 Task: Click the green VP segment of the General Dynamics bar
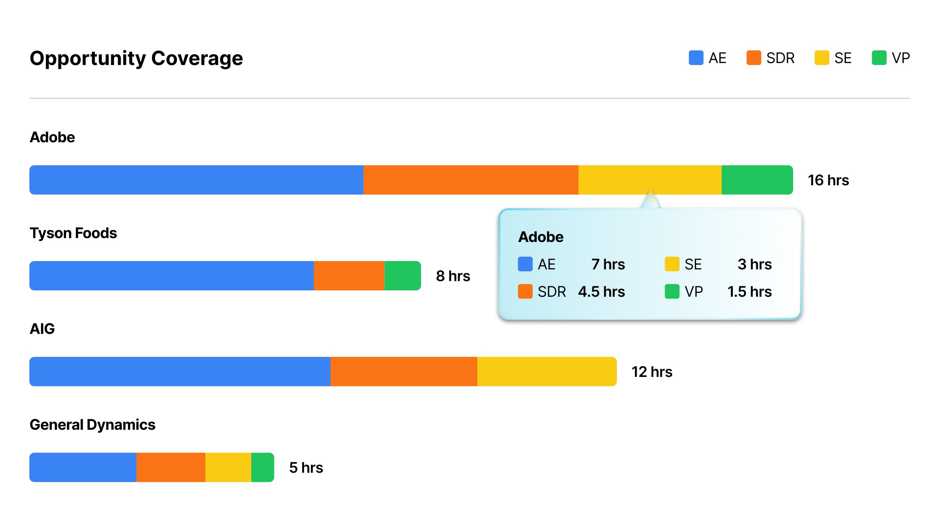coord(263,467)
